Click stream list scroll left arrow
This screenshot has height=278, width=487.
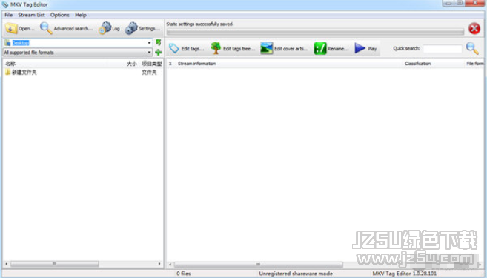tap(170, 265)
